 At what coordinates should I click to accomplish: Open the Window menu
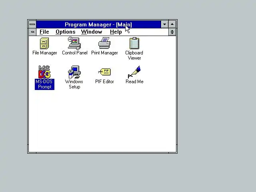click(x=92, y=32)
